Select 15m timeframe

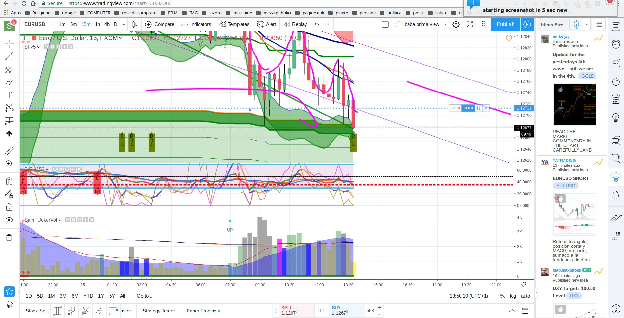(x=86, y=24)
